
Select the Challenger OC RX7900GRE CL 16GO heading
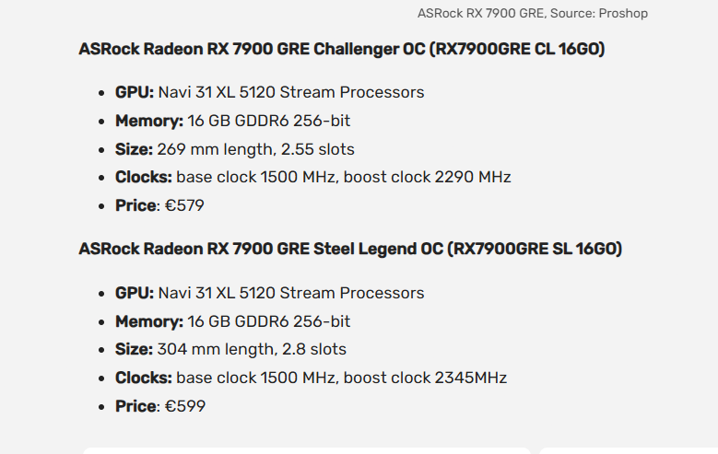point(342,49)
